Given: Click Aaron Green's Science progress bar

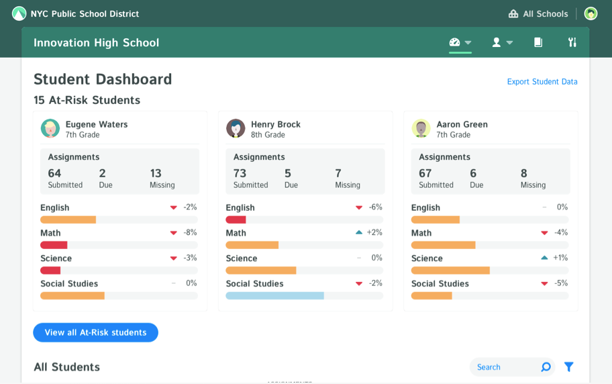Looking at the screenshot, I should coord(490,271).
